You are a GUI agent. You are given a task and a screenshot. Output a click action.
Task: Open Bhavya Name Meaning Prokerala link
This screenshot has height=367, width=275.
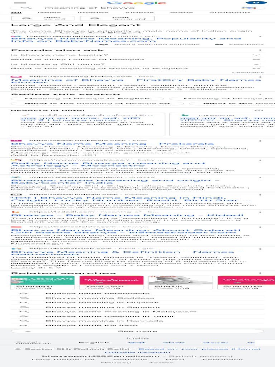pyautogui.click(x=112, y=144)
